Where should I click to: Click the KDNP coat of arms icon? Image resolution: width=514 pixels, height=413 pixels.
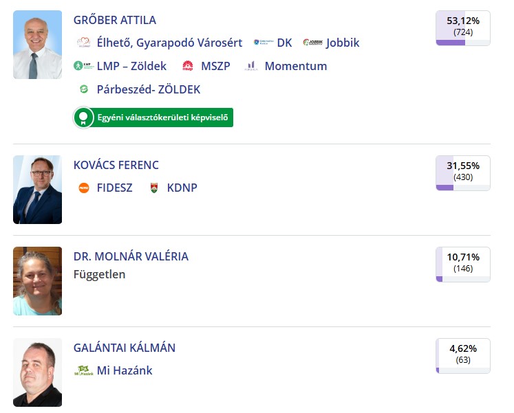pyautogui.click(x=154, y=188)
